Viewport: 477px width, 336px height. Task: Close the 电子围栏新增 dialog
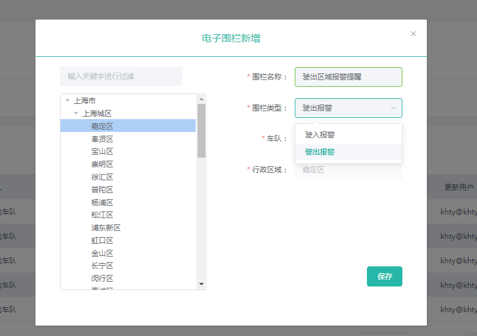coord(413,34)
